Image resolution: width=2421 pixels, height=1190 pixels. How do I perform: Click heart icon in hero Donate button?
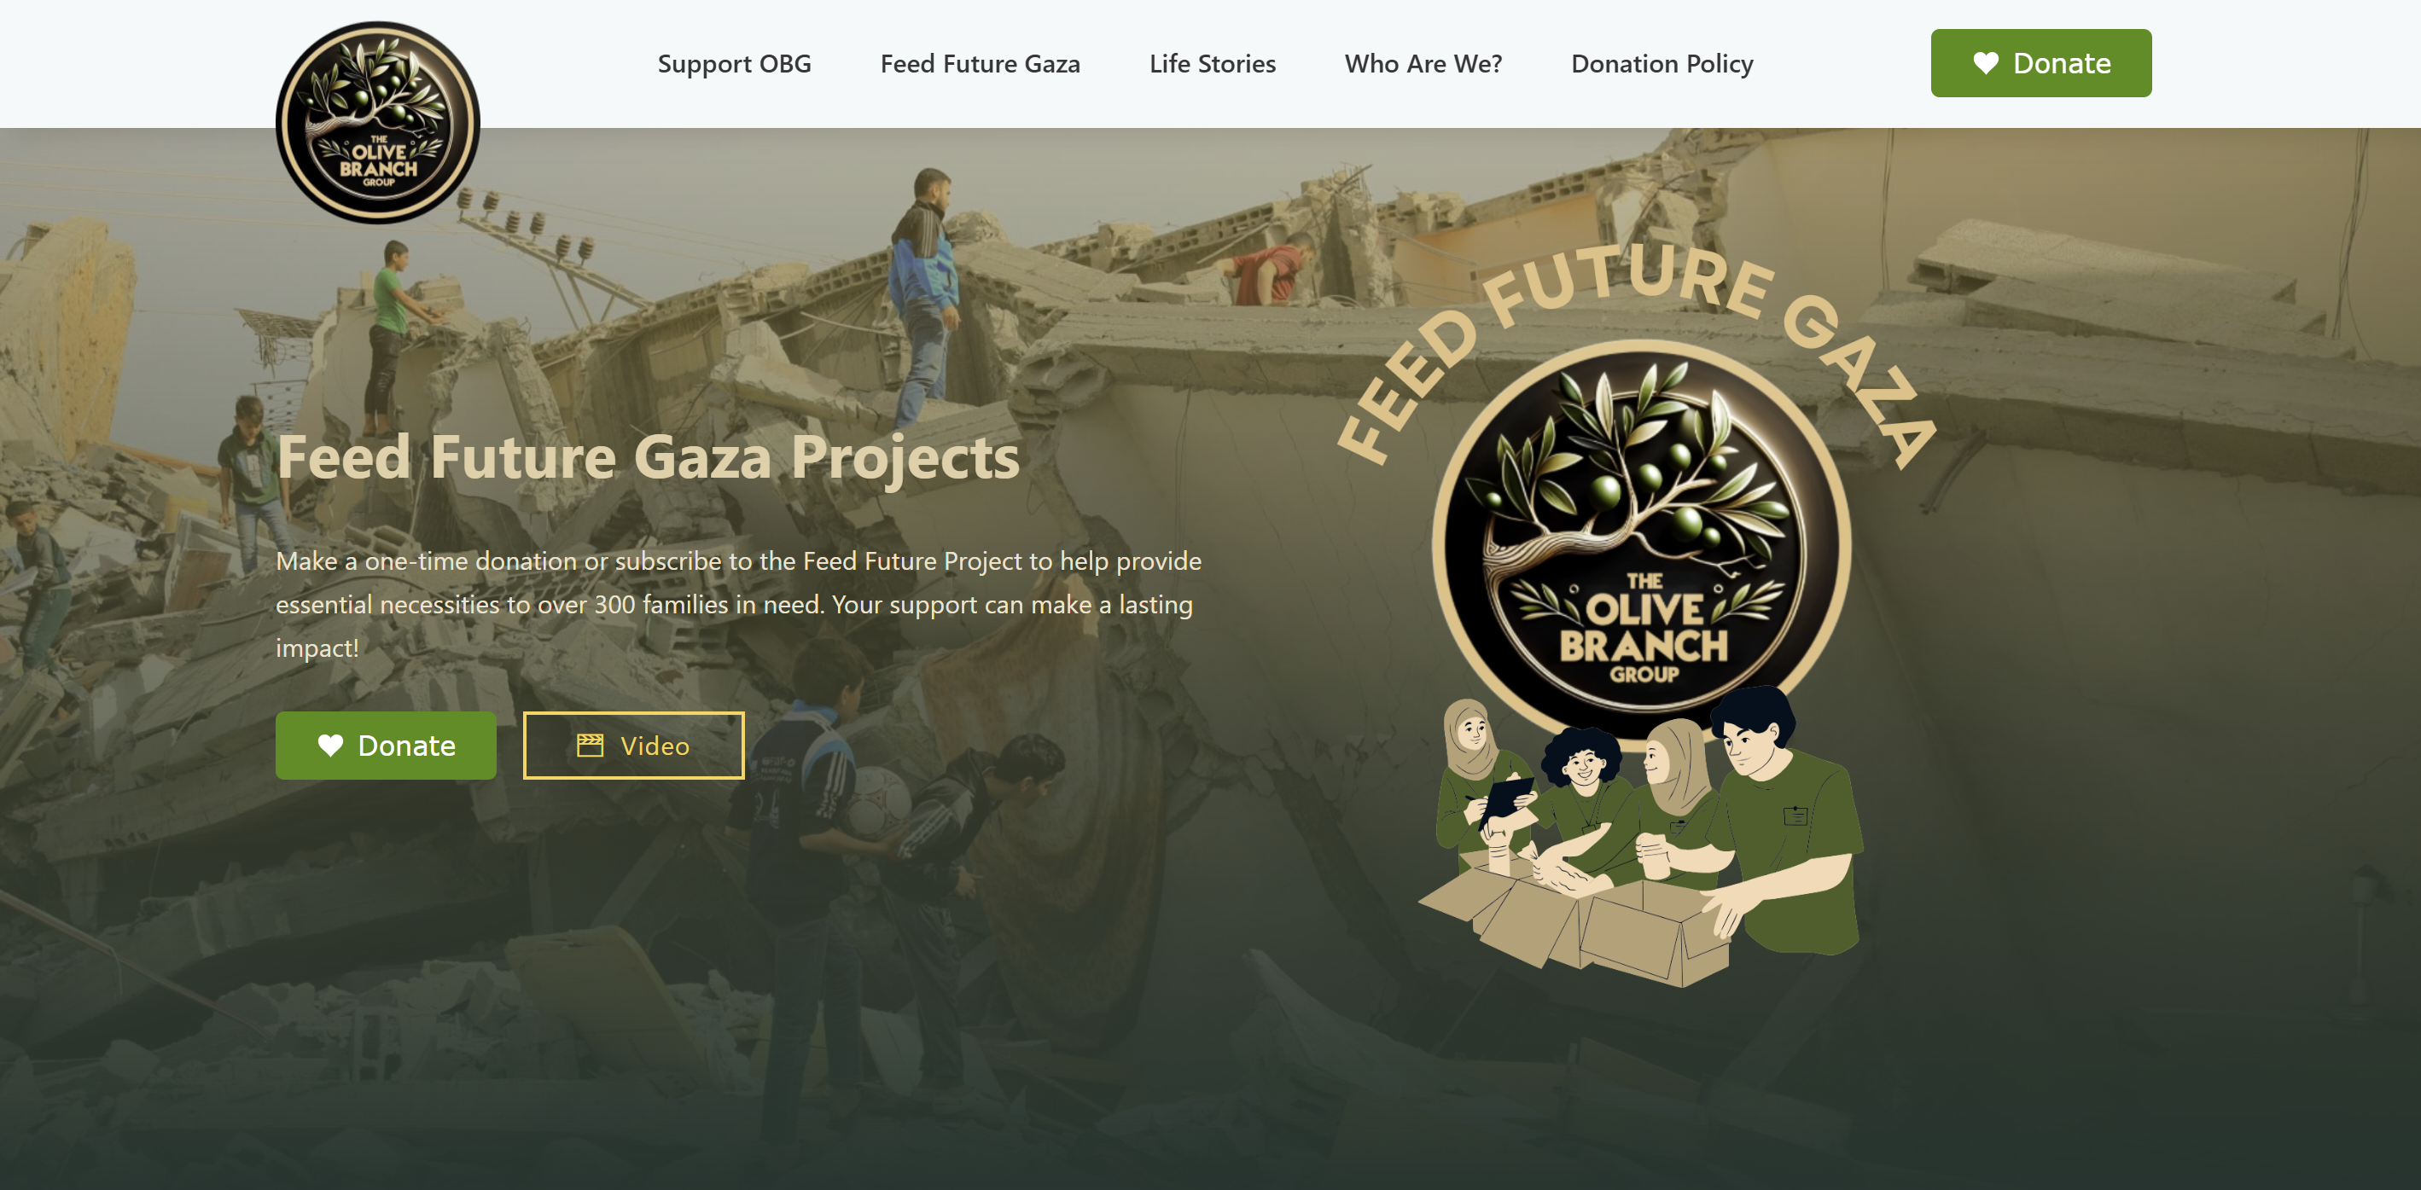tap(330, 745)
